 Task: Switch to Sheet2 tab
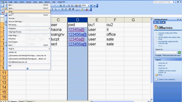click(22, 101)
